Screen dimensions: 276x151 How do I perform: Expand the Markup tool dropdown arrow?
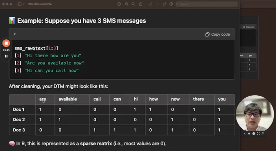pyautogui.click(x=157, y=4)
